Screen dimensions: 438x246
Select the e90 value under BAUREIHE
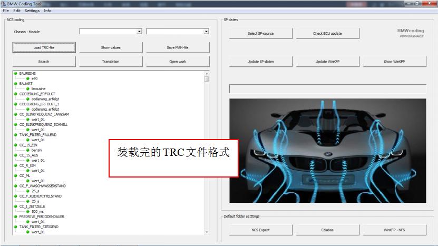(x=34, y=78)
